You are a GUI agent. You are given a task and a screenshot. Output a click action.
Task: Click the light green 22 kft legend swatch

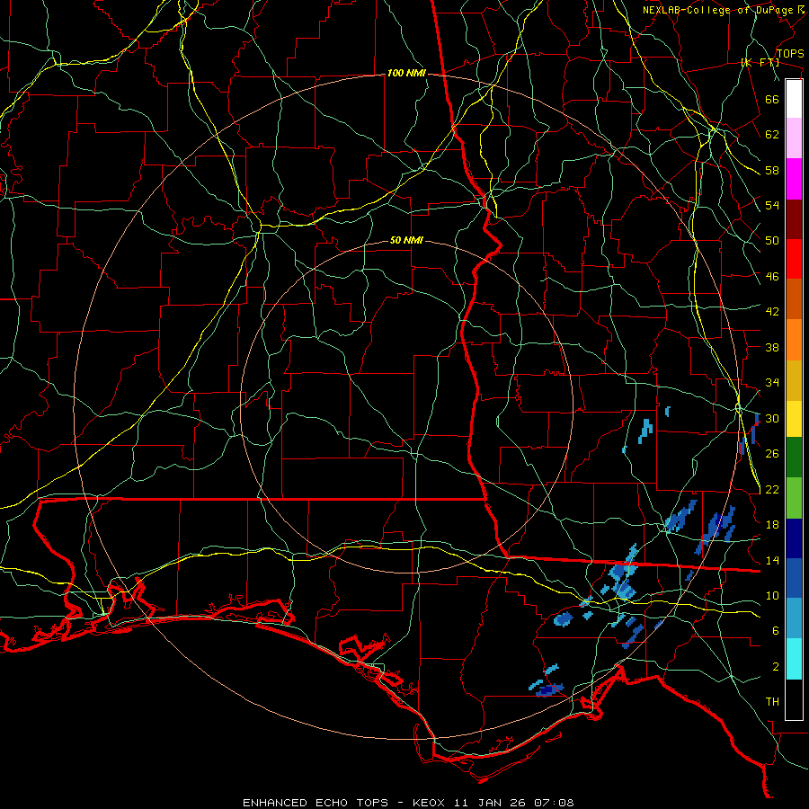point(794,498)
